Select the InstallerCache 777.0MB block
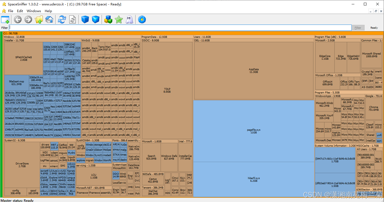 [x=185, y=157]
